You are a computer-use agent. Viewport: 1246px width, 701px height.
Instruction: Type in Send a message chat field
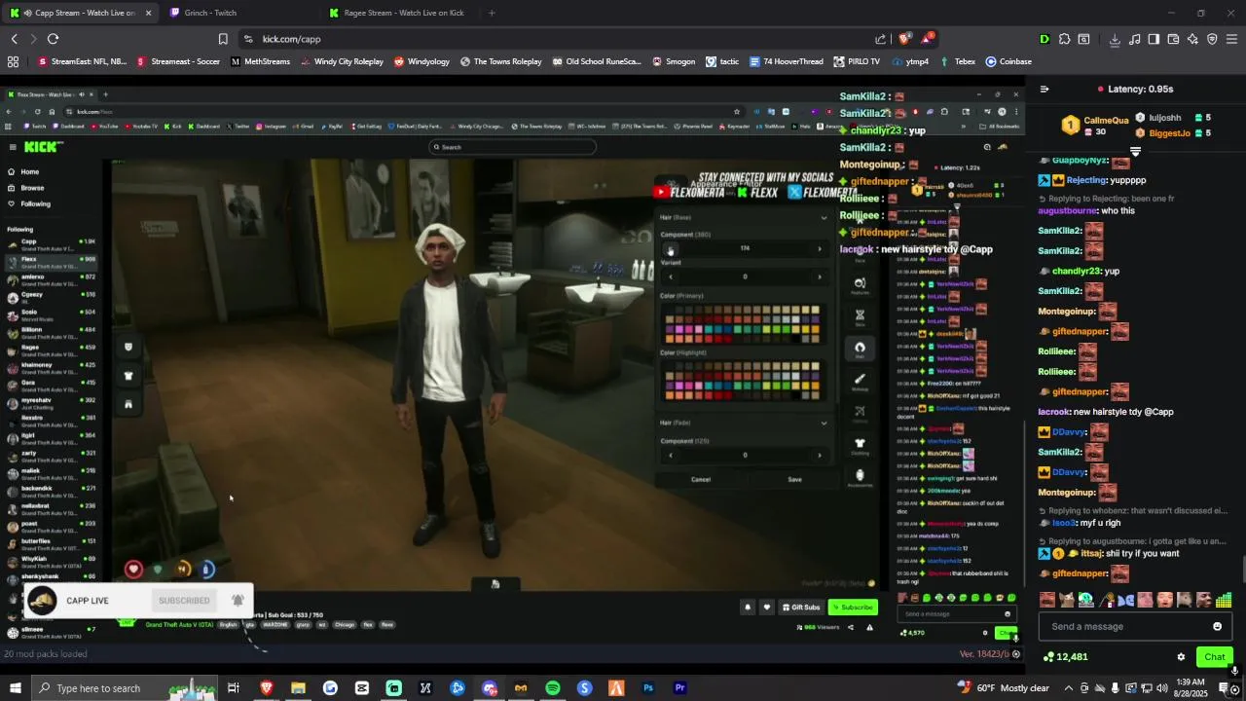[1124, 626]
